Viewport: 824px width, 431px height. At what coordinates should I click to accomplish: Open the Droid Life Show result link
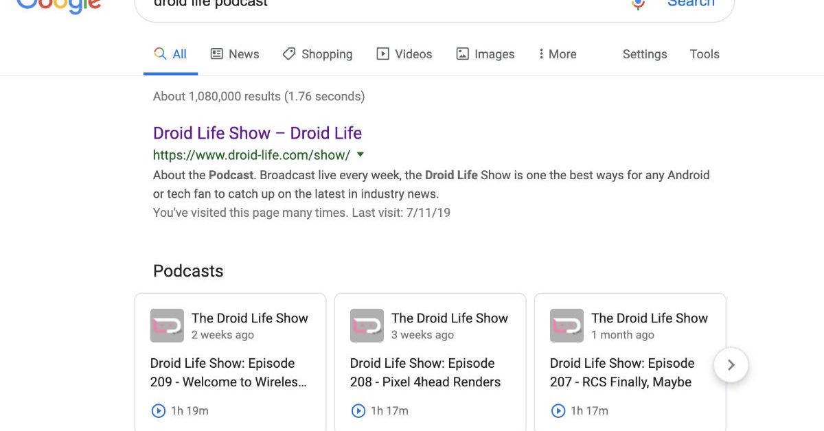[257, 133]
